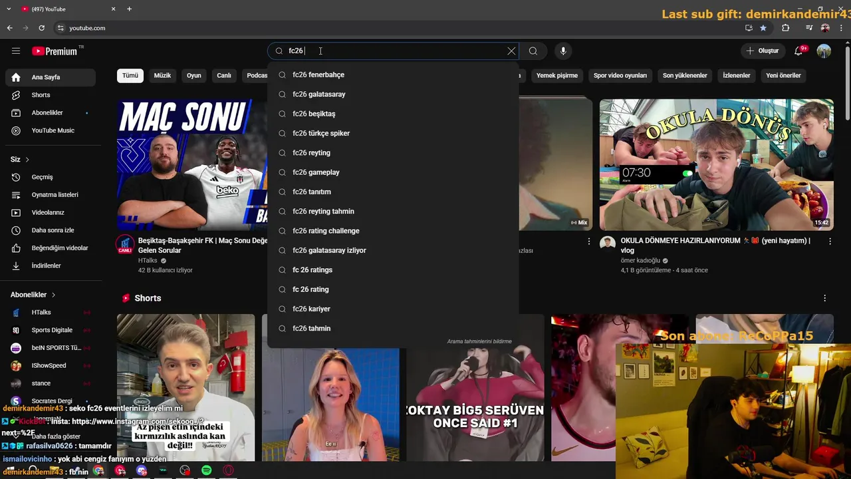Open Sports Digitale channel subscription
This screenshot has height=479, width=851.
[x=51, y=330]
